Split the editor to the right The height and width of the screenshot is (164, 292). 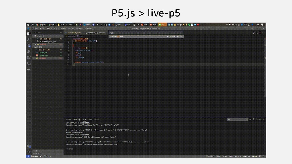tap(260, 32)
